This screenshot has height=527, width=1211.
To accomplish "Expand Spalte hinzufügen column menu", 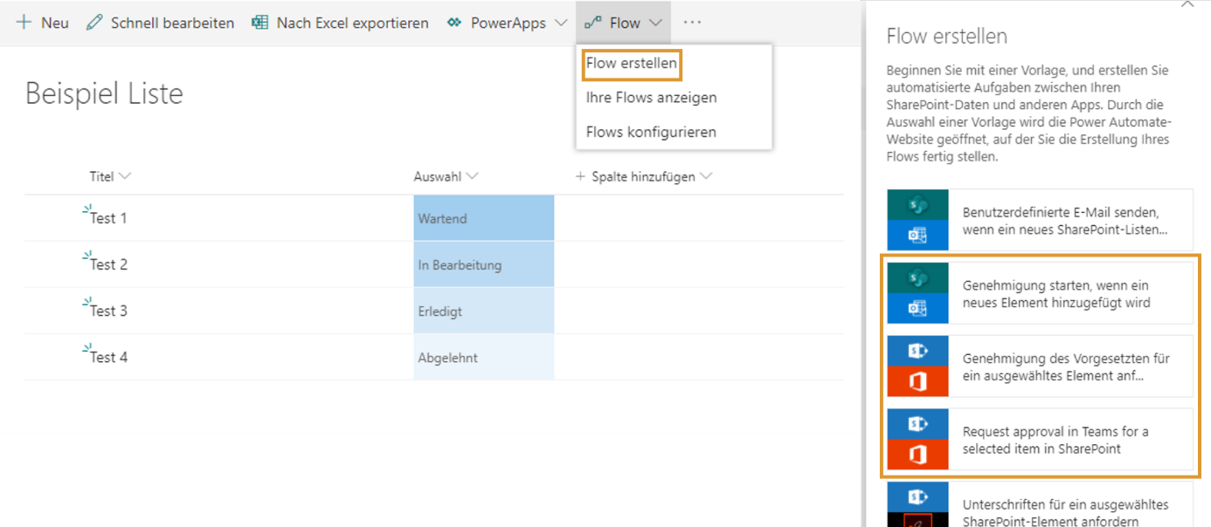I will click(x=706, y=176).
